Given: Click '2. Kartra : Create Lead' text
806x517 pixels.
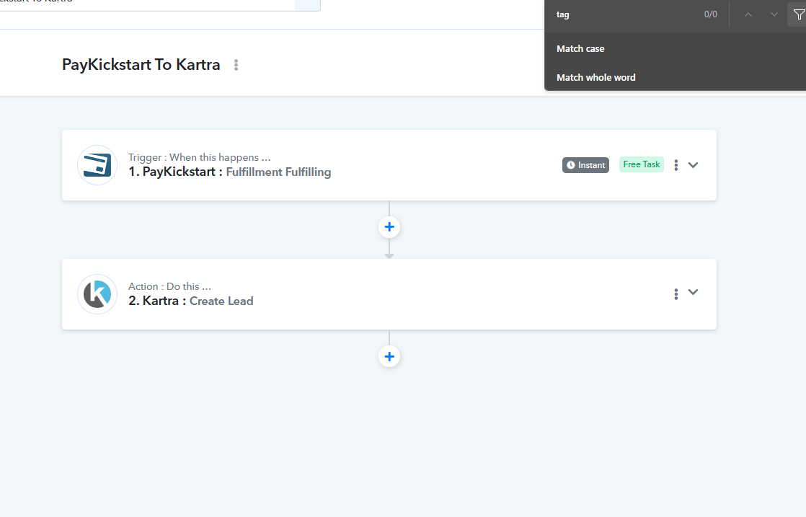Looking at the screenshot, I should [x=191, y=301].
